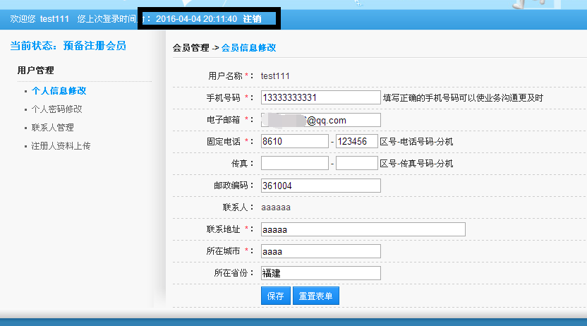
Task: Click the 保存 button
Action: 276,296
